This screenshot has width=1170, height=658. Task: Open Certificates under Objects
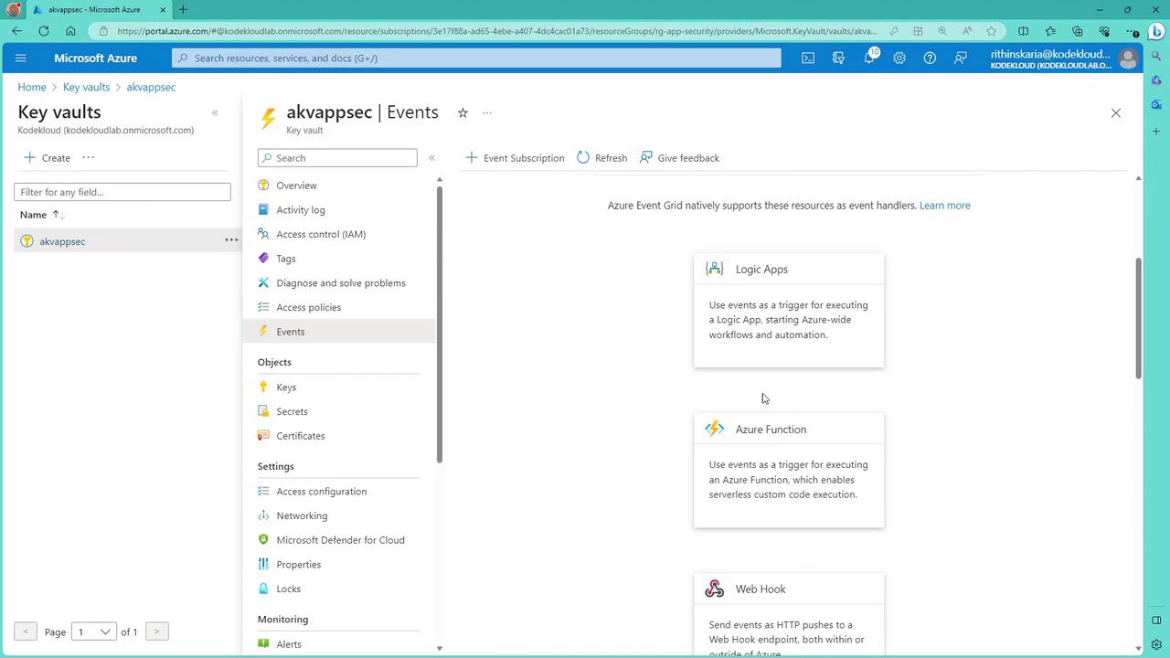(x=301, y=436)
